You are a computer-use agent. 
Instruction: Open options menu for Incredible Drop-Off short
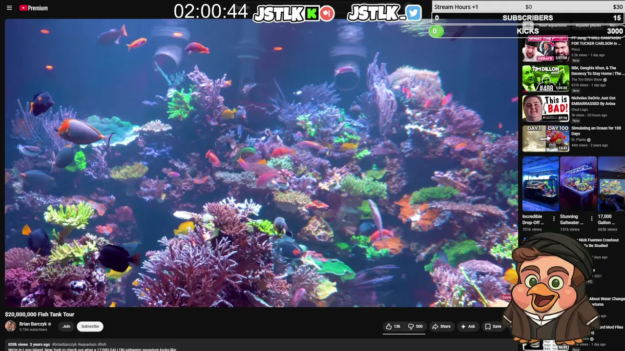(x=554, y=218)
